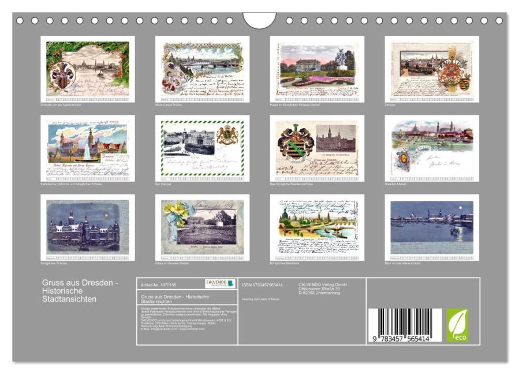519x374 pixels.
Task: Click the caption 'Katholische Hofkirche und Königliches Schloss'
Action: click(71, 184)
